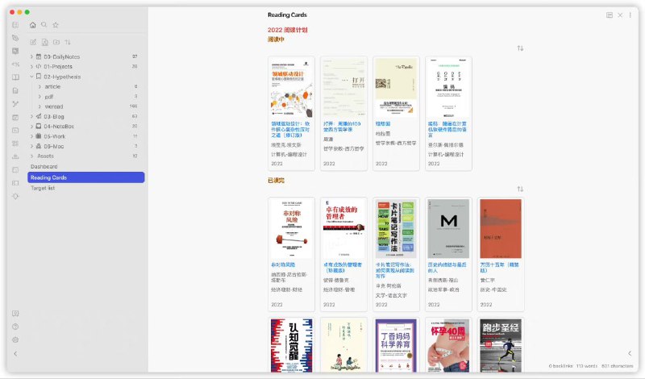Click the grid-shaped ribbon icon
This screenshot has width=645, height=379.
click(x=15, y=144)
